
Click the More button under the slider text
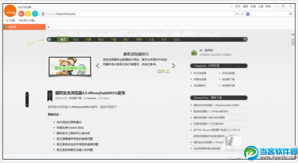163,70
